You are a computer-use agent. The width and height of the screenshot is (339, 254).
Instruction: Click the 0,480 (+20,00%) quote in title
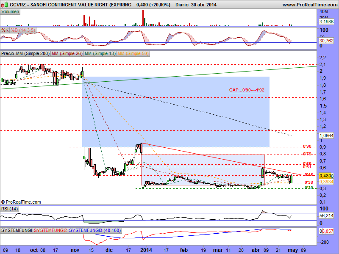153,5
